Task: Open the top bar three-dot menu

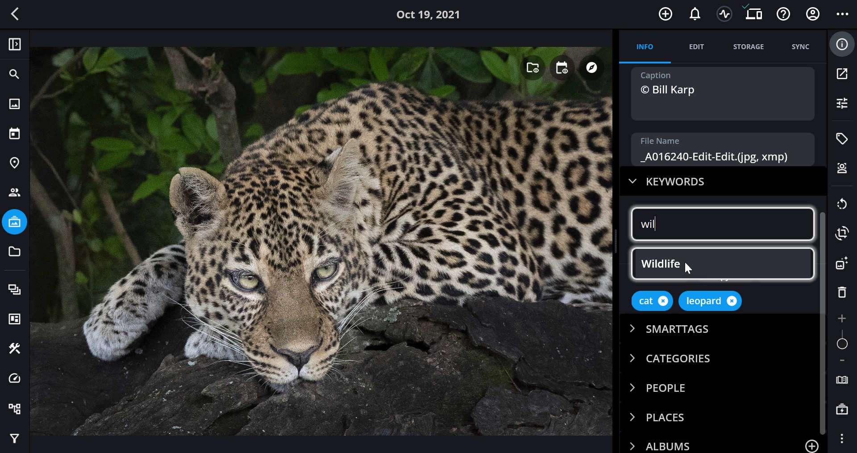Action: (x=842, y=14)
